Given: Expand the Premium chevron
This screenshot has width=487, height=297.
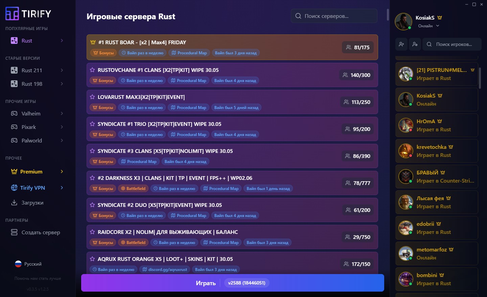Looking at the screenshot, I should click(62, 171).
